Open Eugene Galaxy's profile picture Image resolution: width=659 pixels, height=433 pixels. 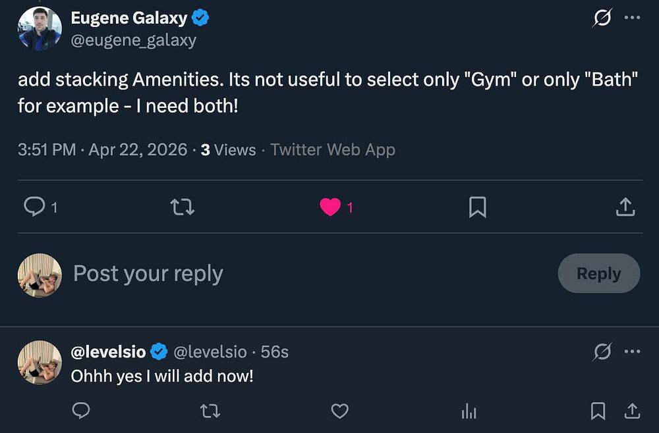click(40, 28)
